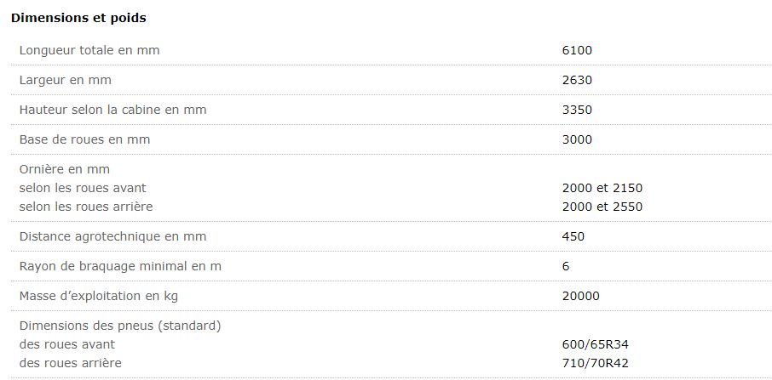Click the "2000 et 2550" rear track value
Screen dimensions: 772x380
point(602,207)
